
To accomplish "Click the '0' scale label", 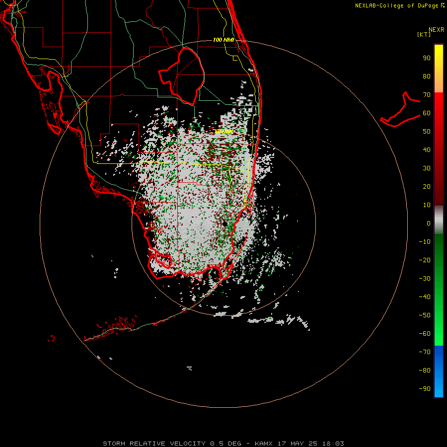I will (429, 223).
